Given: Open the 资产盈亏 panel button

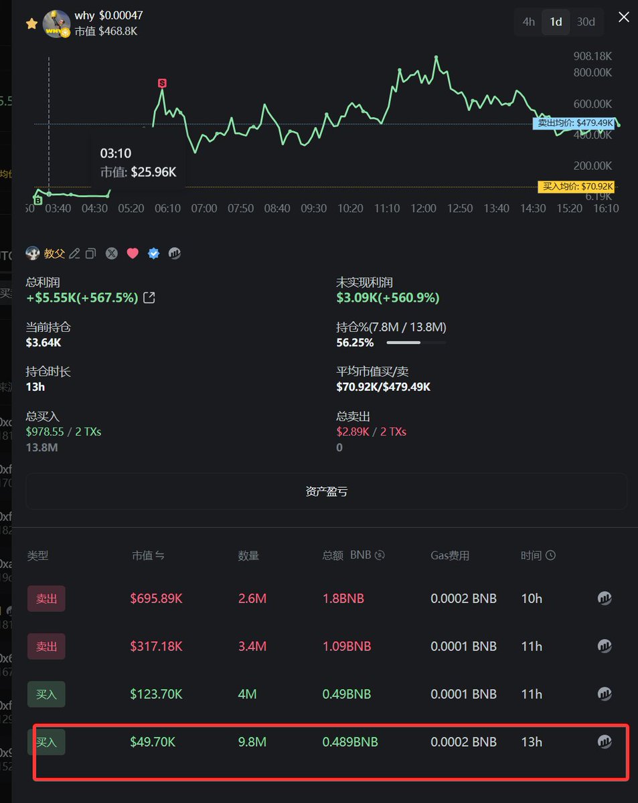Looking at the screenshot, I should click(326, 491).
